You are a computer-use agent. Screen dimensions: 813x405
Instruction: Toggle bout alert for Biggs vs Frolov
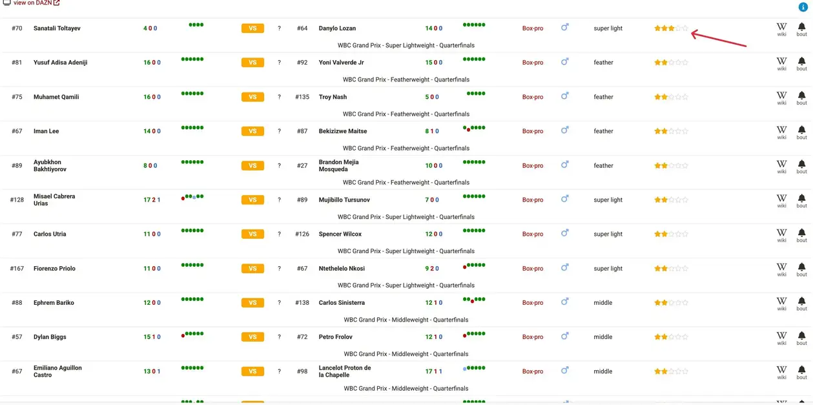[801, 337]
